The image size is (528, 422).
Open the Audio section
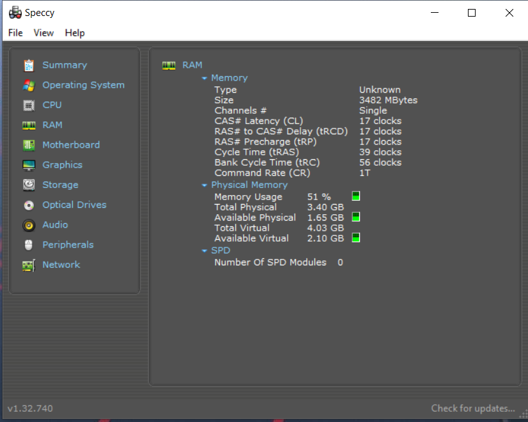click(55, 224)
